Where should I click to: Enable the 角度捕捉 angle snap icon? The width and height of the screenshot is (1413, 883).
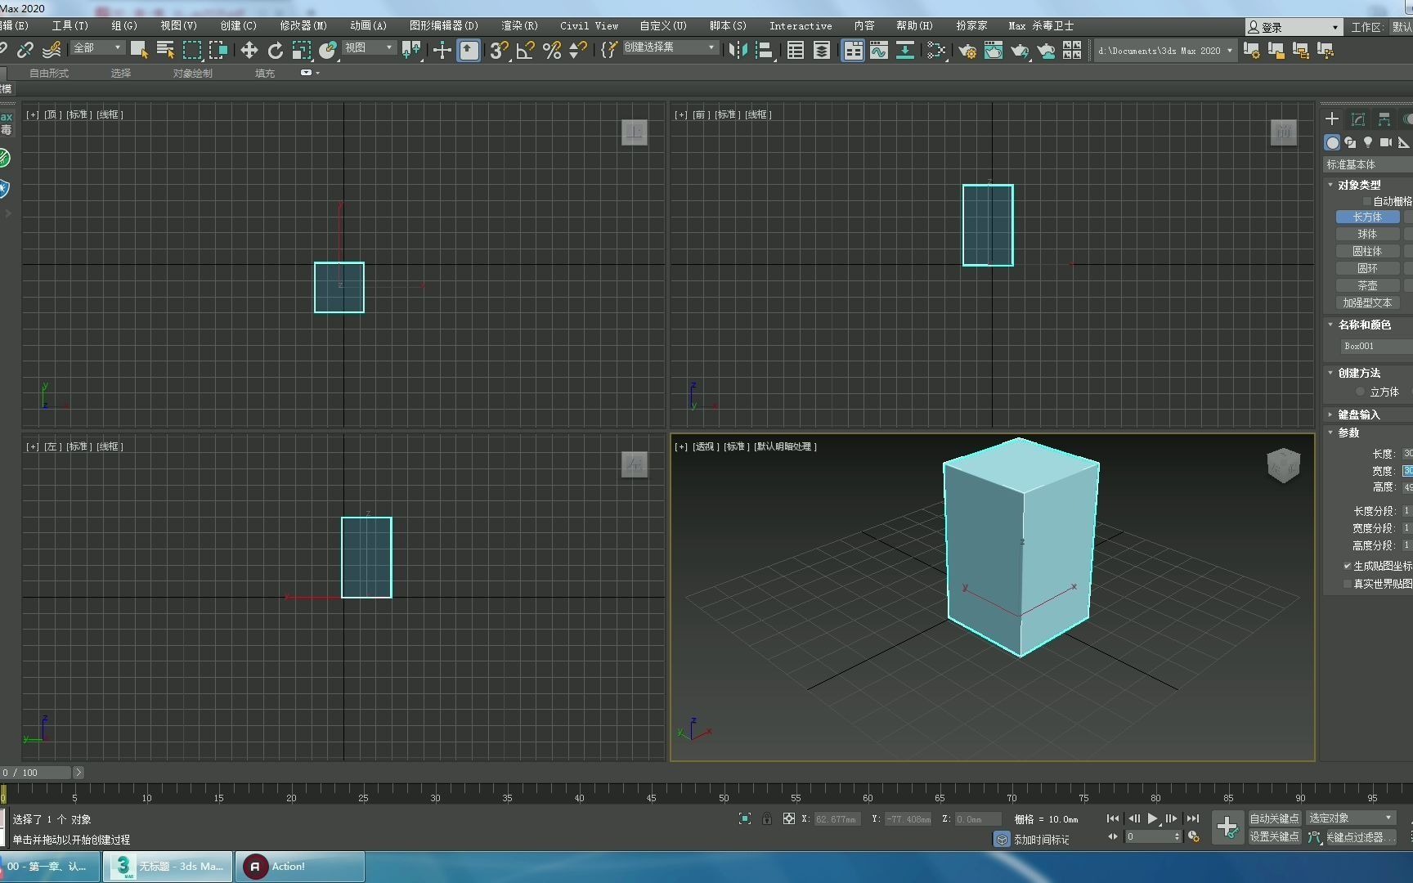pyautogui.click(x=524, y=51)
